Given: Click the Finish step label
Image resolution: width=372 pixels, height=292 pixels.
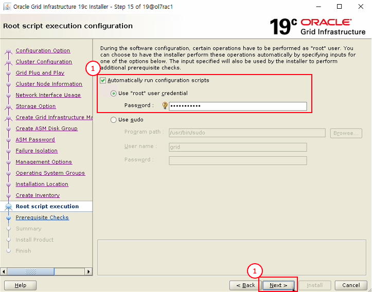Looking at the screenshot, I should (x=23, y=251).
